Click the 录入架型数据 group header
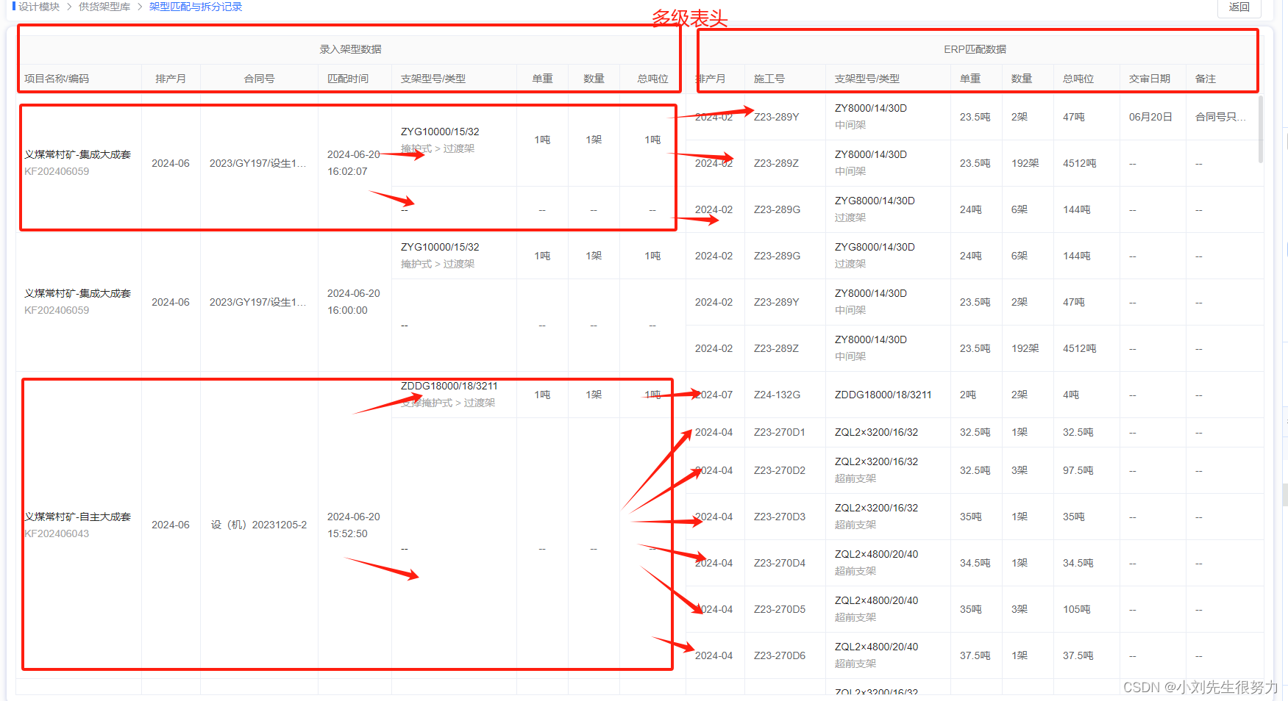The width and height of the screenshot is (1288, 701). click(x=349, y=48)
